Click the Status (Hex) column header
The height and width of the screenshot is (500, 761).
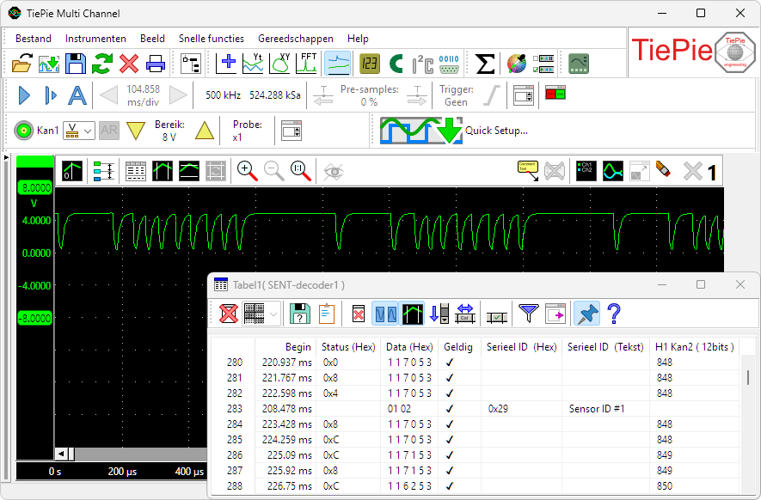348,347
